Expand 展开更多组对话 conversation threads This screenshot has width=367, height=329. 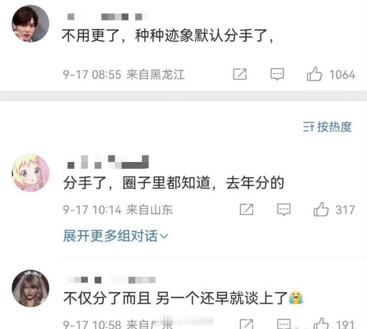click(x=116, y=236)
